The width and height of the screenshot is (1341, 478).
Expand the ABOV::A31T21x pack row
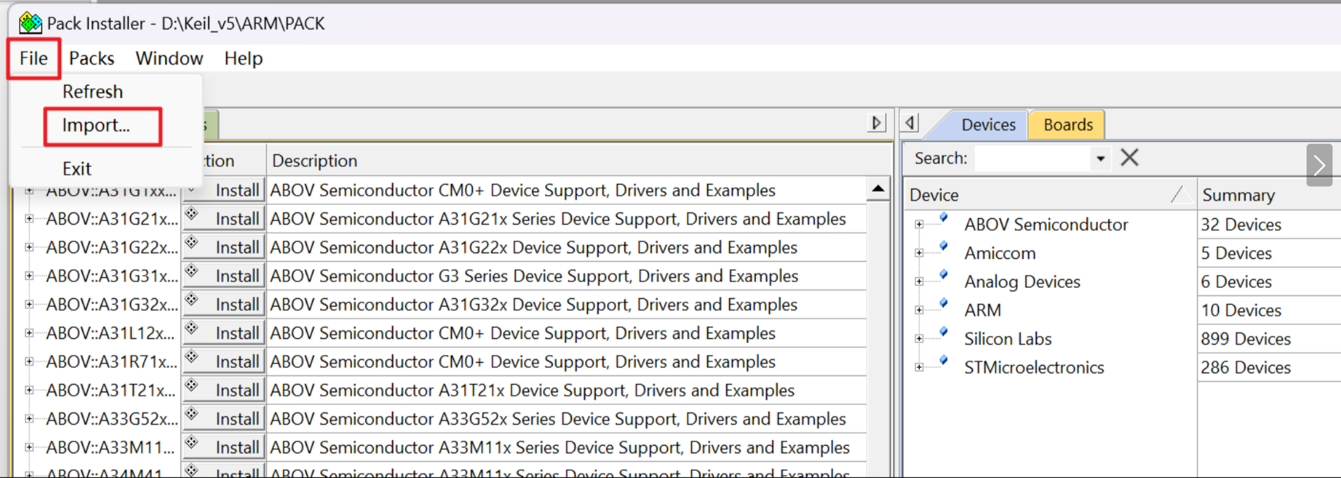[x=29, y=390]
